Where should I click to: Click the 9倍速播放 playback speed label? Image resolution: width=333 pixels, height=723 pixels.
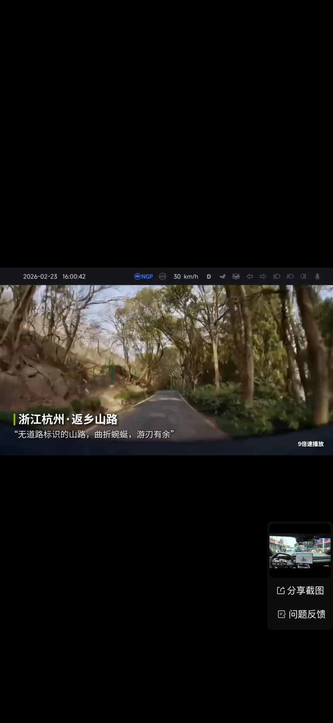tap(311, 444)
